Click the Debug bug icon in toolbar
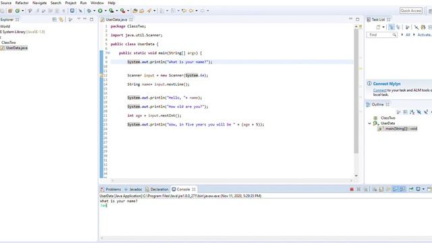This screenshot has width=432, height=243. coord(89,11)
